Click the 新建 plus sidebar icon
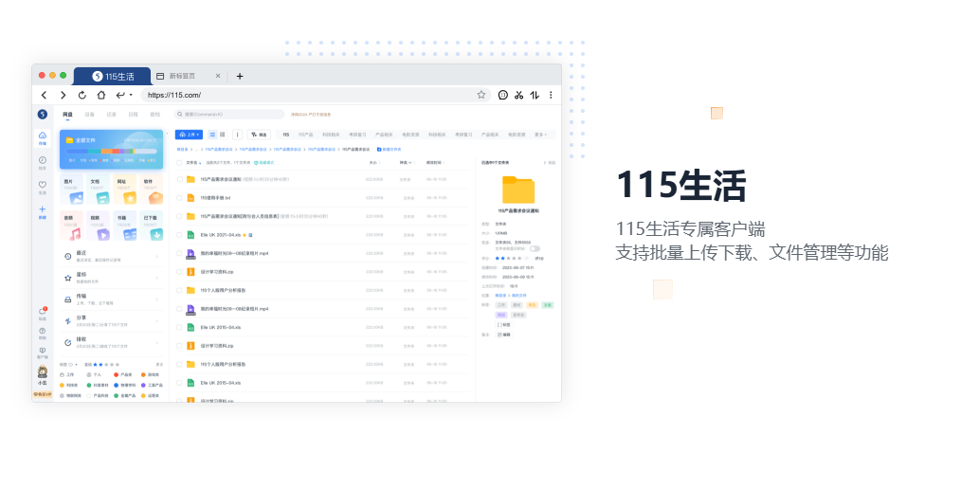The height and width of the screenshot is (489, 961). (43, 212)
